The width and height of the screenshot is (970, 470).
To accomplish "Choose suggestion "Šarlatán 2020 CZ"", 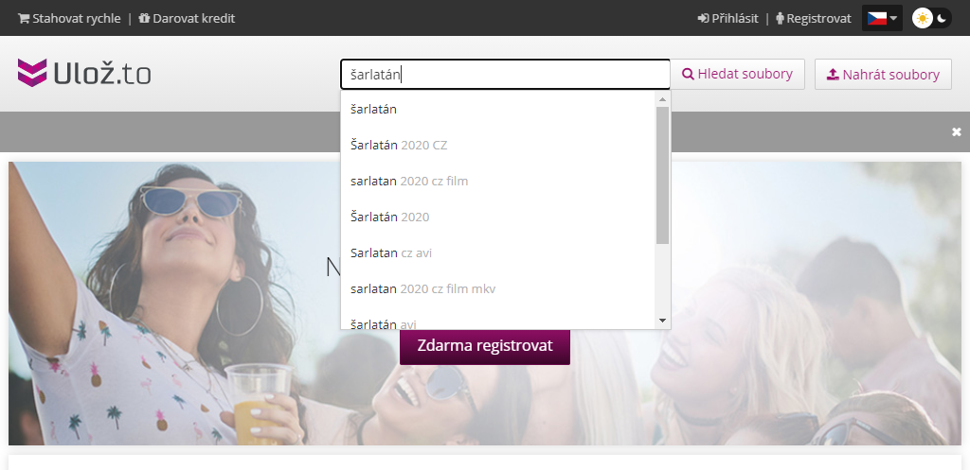I will coord(399,146).
